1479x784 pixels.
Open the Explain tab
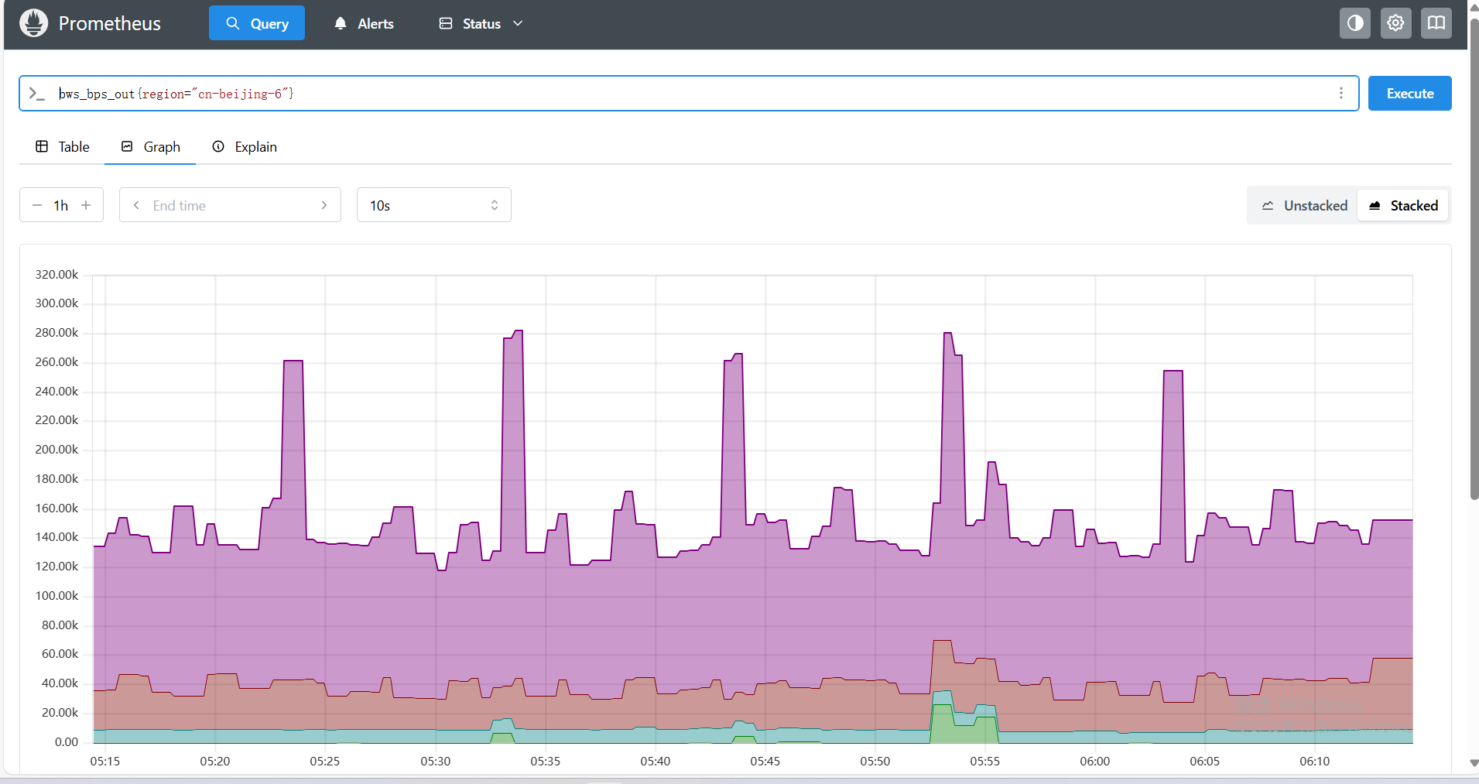click(245, 147)
